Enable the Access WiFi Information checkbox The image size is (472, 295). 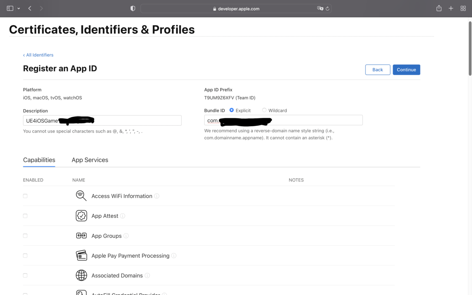click(25, 196)
